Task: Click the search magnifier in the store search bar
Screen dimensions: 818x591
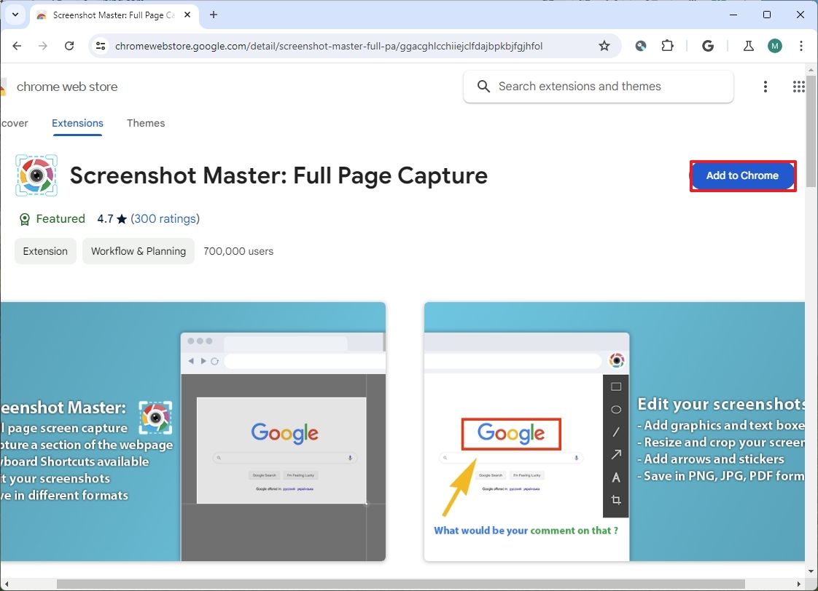Action: [483, 86]
